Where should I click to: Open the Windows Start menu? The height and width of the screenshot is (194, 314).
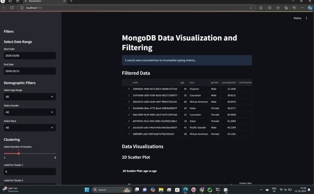[87, 190]
